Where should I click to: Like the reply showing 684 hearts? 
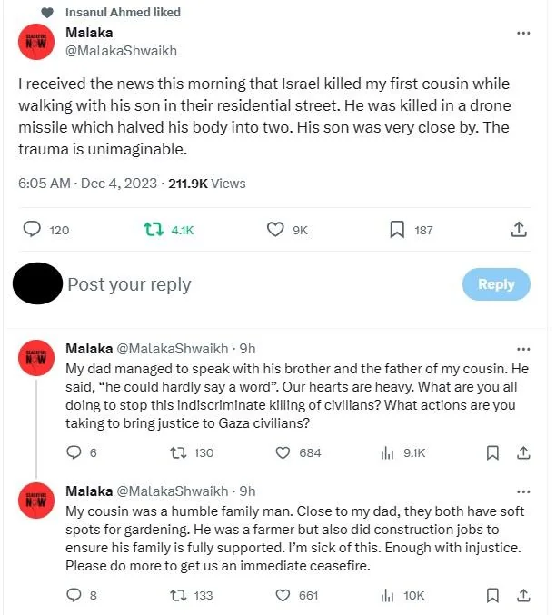click(x=283, y=453)
